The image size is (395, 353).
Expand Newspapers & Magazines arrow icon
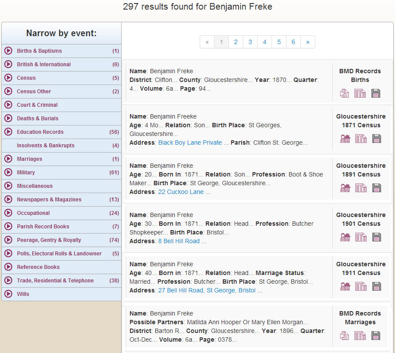pos(8,200)
